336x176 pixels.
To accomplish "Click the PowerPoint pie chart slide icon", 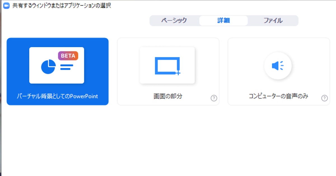I will (57, 65).
